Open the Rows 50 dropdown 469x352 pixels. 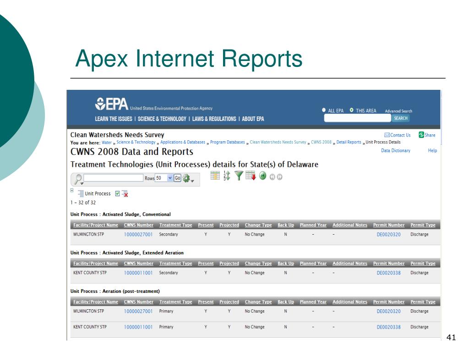(164, 178)
